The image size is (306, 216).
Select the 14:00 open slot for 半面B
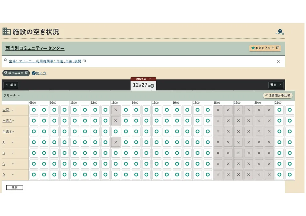136,131
